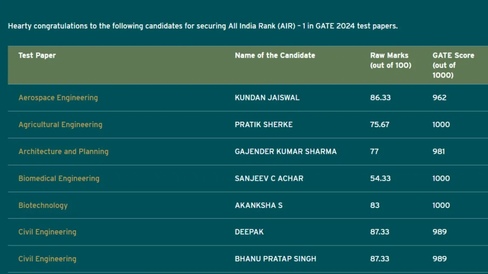Image resolution: width=488 pixels, height=274 pixels.
Task: Open the Aerospace Engineering test paper link
Action: [x=58, y=98]
